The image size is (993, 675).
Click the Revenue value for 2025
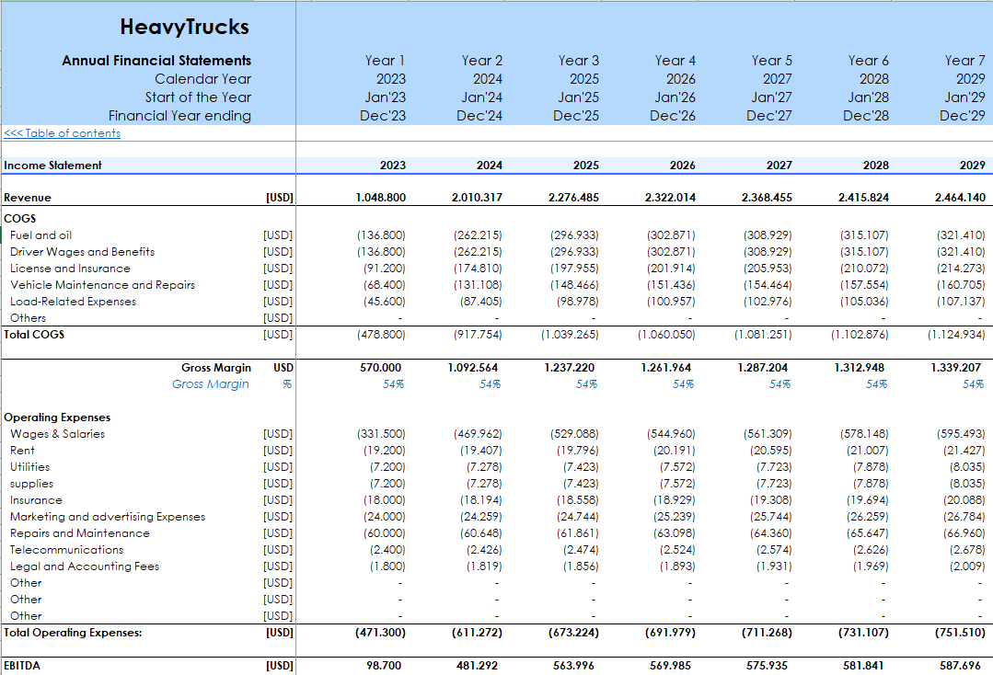point(573,198)
